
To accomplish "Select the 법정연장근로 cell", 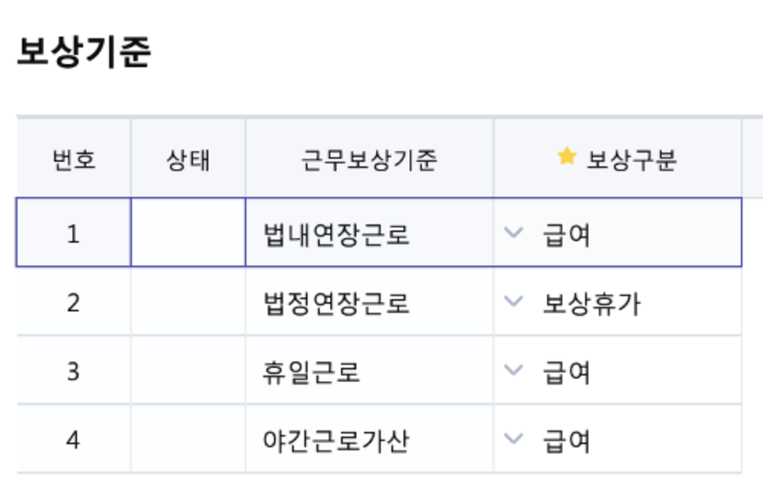I will [336, 303].
